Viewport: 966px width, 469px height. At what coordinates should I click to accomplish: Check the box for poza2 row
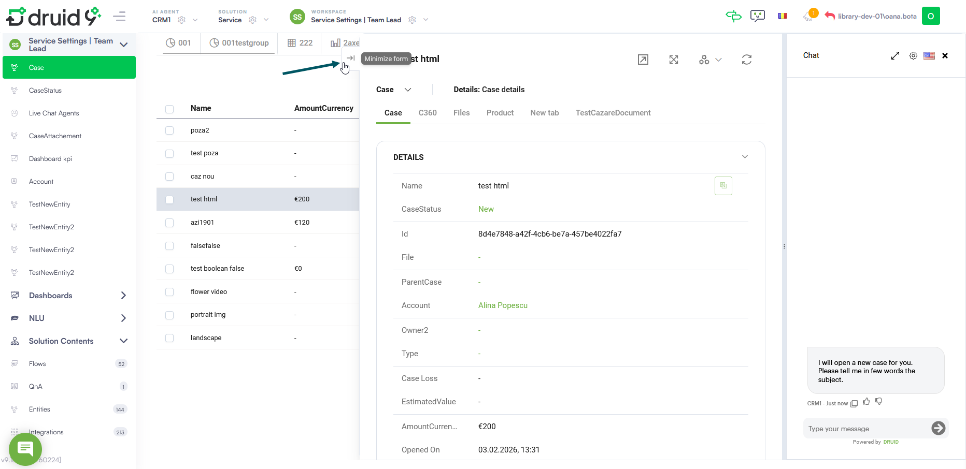169,130
